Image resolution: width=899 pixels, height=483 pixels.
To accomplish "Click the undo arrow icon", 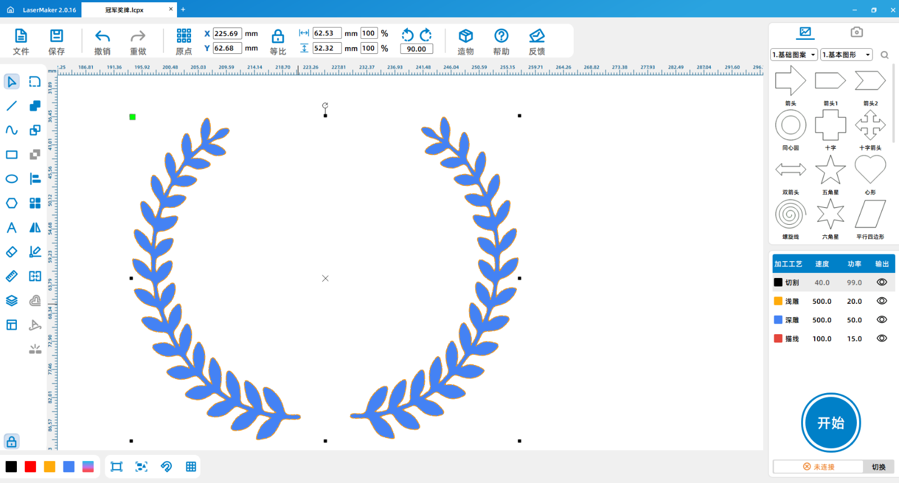I will [x=102, y=37].
